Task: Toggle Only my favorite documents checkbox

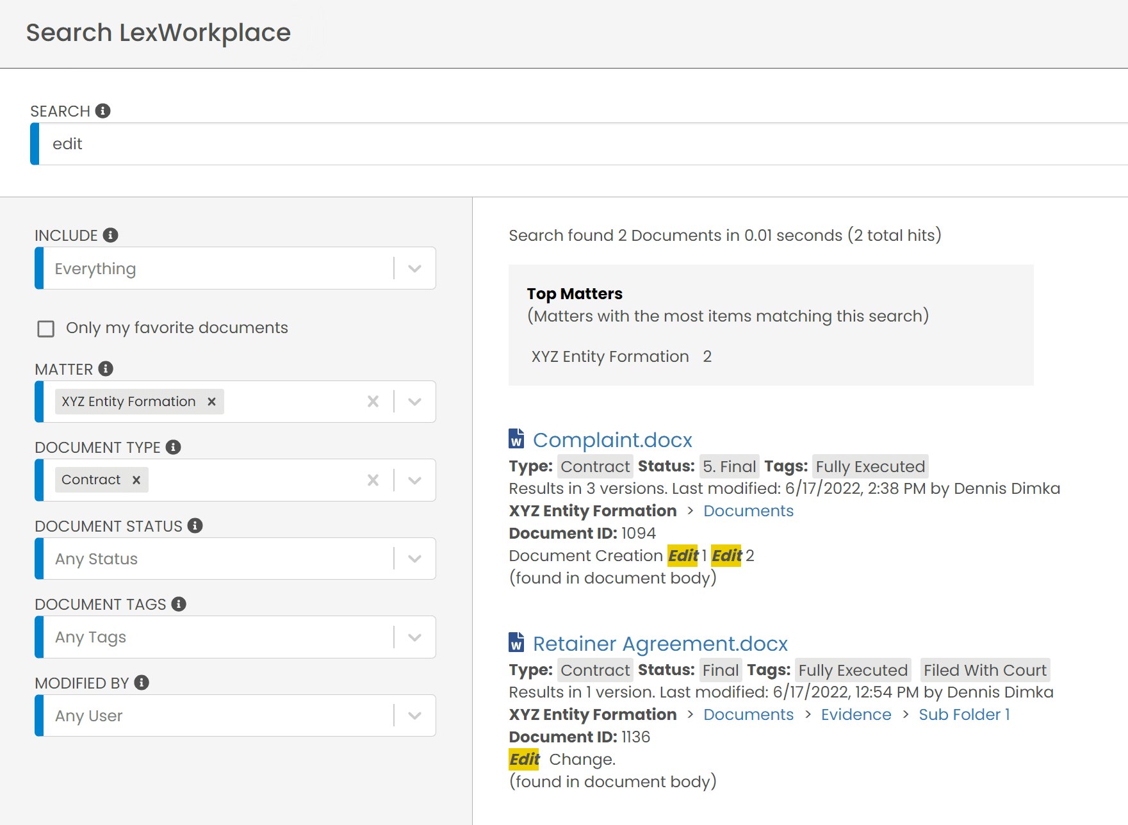Action: coord(45,329)
